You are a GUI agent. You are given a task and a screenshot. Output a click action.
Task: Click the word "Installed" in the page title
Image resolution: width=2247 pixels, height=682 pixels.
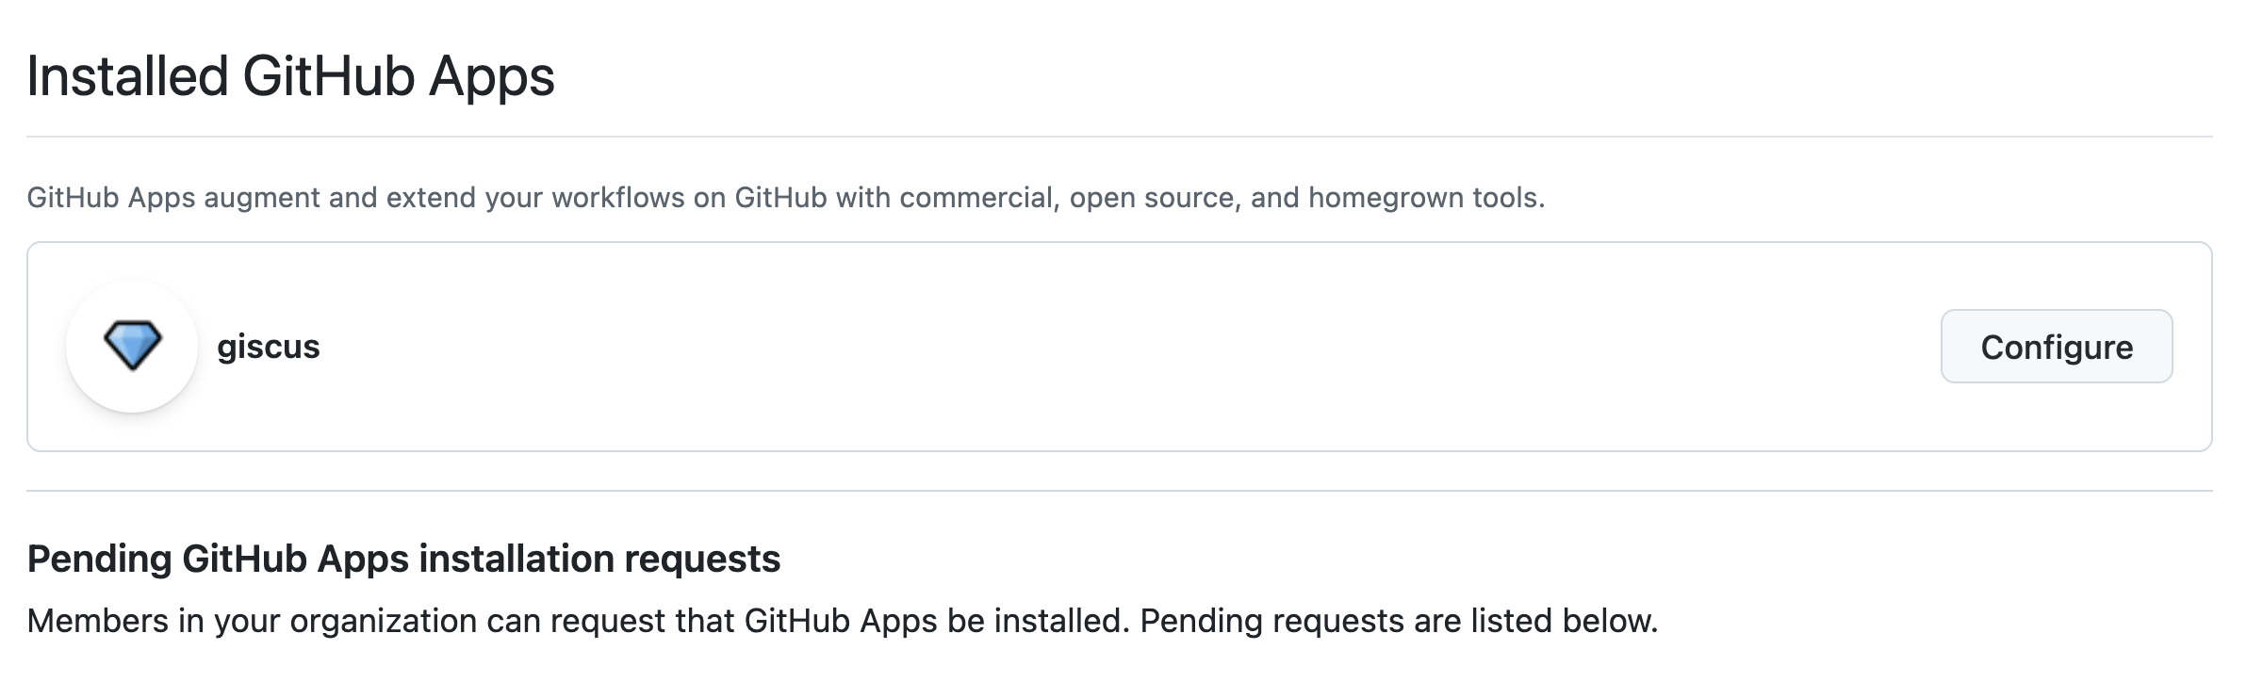tap(127, 76)
